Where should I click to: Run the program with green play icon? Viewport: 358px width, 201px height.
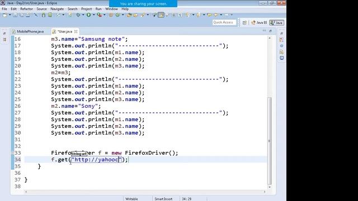coord(88,15)
